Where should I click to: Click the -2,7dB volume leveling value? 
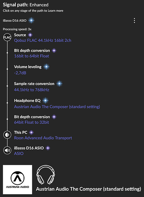pyautogui.click(x=20, y=73)
